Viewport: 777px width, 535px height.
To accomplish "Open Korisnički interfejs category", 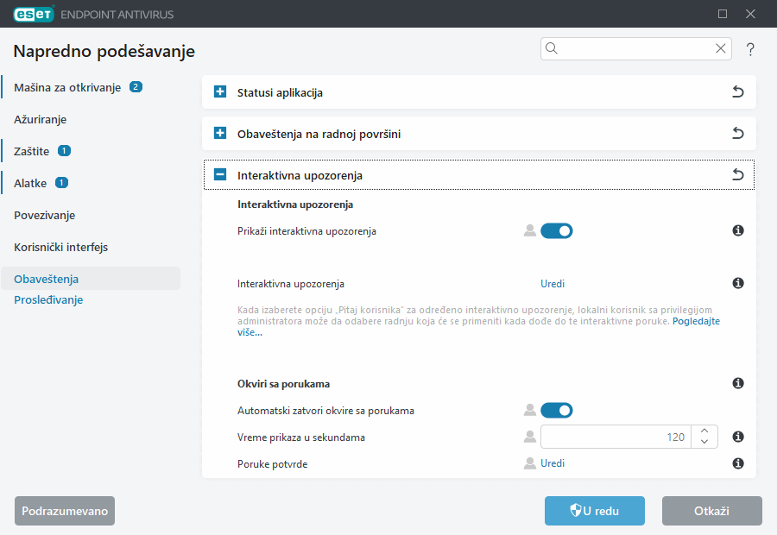I will [x=61, y=247].
